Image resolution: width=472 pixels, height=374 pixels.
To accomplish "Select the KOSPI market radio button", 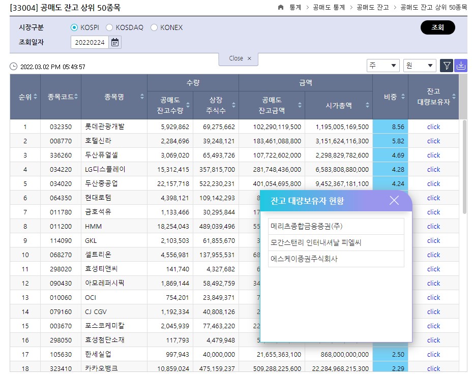I will (x=74, y=27).
